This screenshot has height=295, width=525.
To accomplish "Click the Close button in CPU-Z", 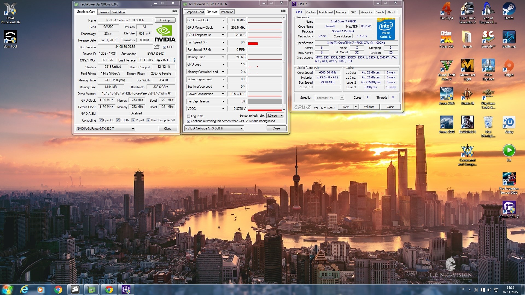I will (390, 107).
